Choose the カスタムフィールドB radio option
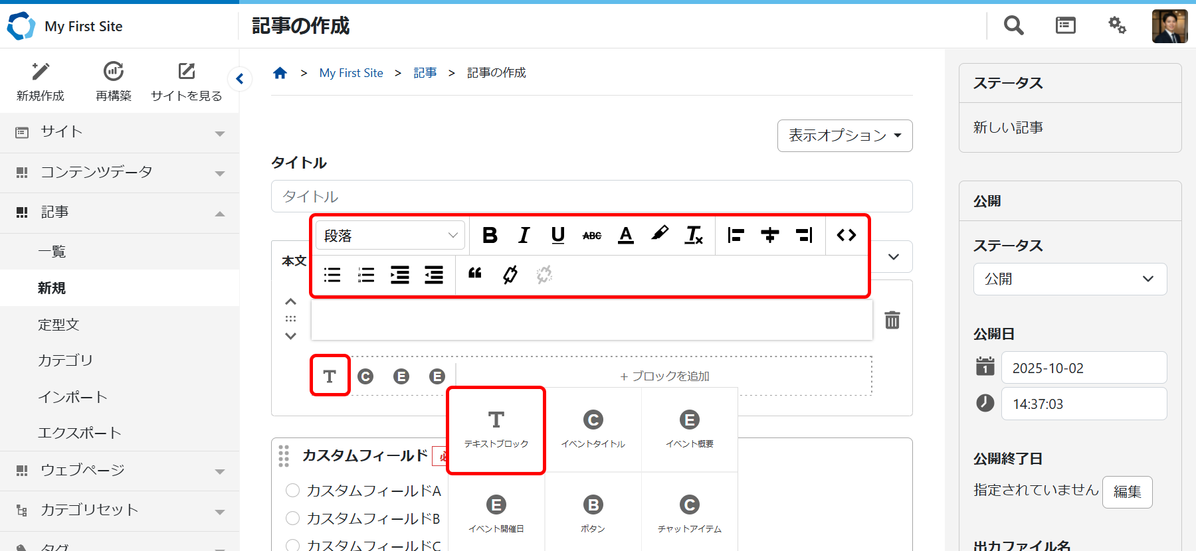Image resolution: width=1196 pixels, height=551 pixels. click(x=292, y=518)
